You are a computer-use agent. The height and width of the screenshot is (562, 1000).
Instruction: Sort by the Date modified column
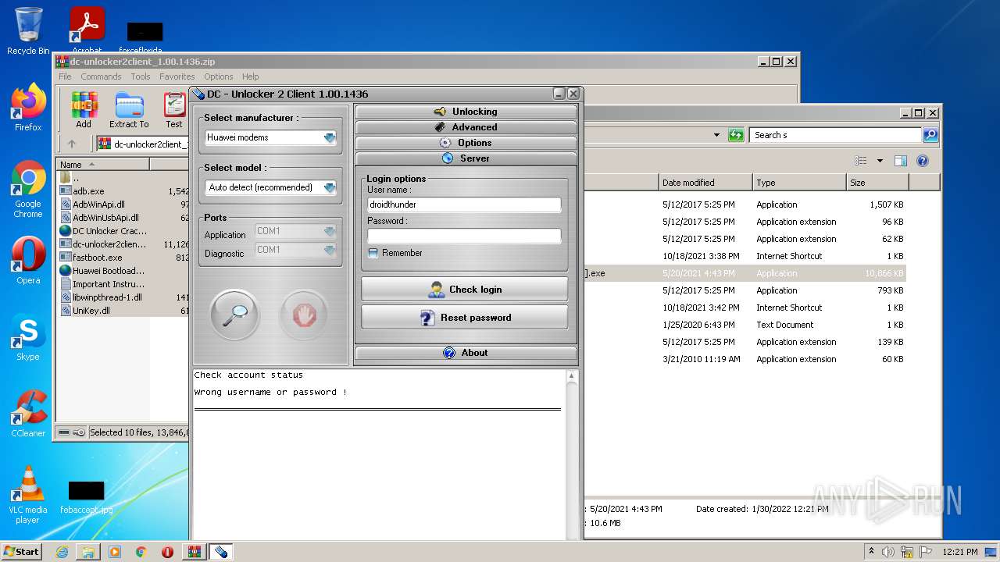[x=705, y=183]
